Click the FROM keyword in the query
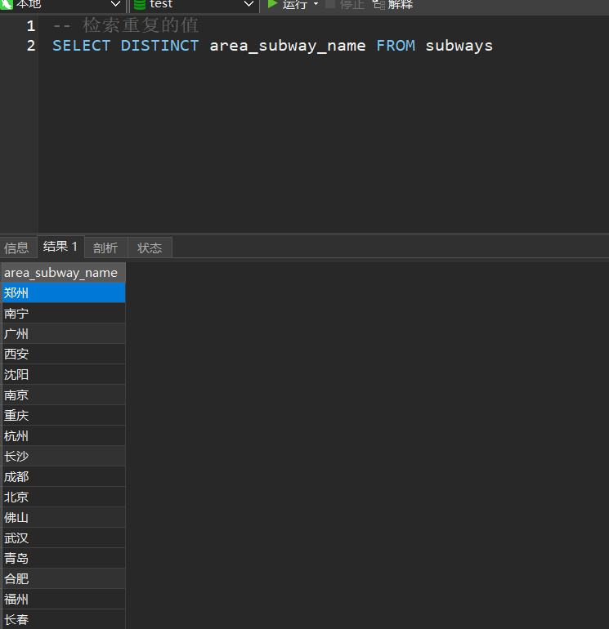This screenshot has height=629, width=609. pos(396,46)
